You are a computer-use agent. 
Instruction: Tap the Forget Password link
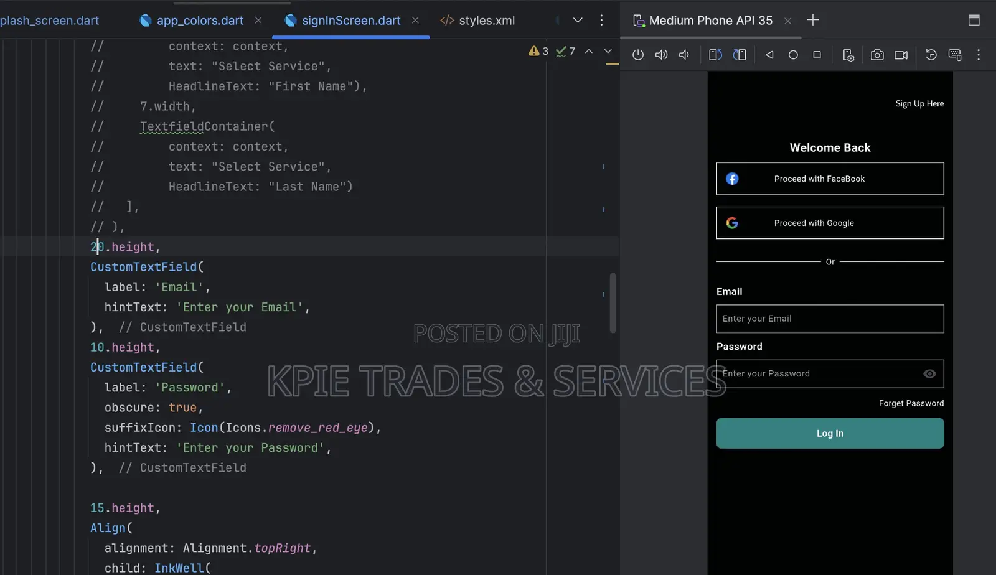click(911, 403)
